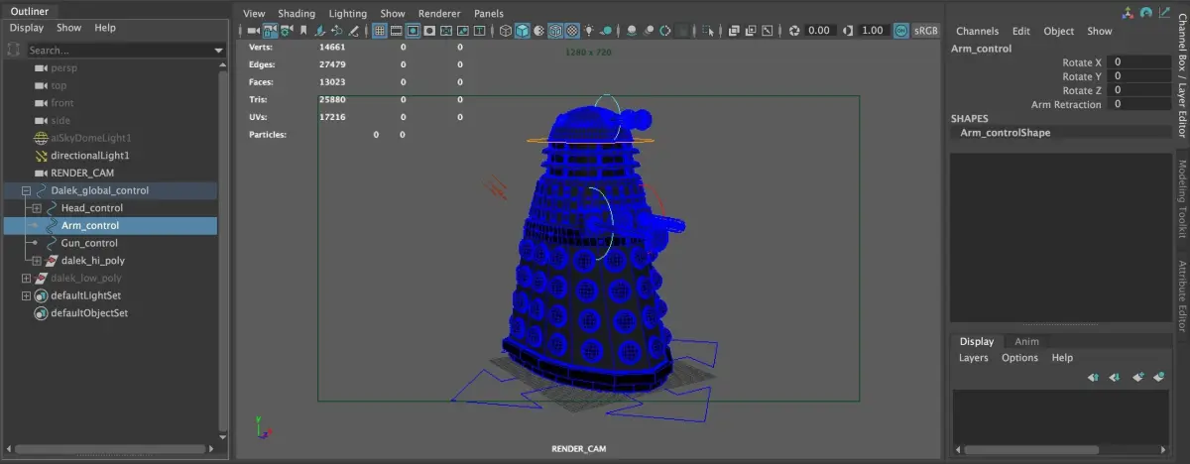The width and height of the screenshot is (1190, 464).
Task: Click the Smooth Shade All cube icon
Action: 522,31
